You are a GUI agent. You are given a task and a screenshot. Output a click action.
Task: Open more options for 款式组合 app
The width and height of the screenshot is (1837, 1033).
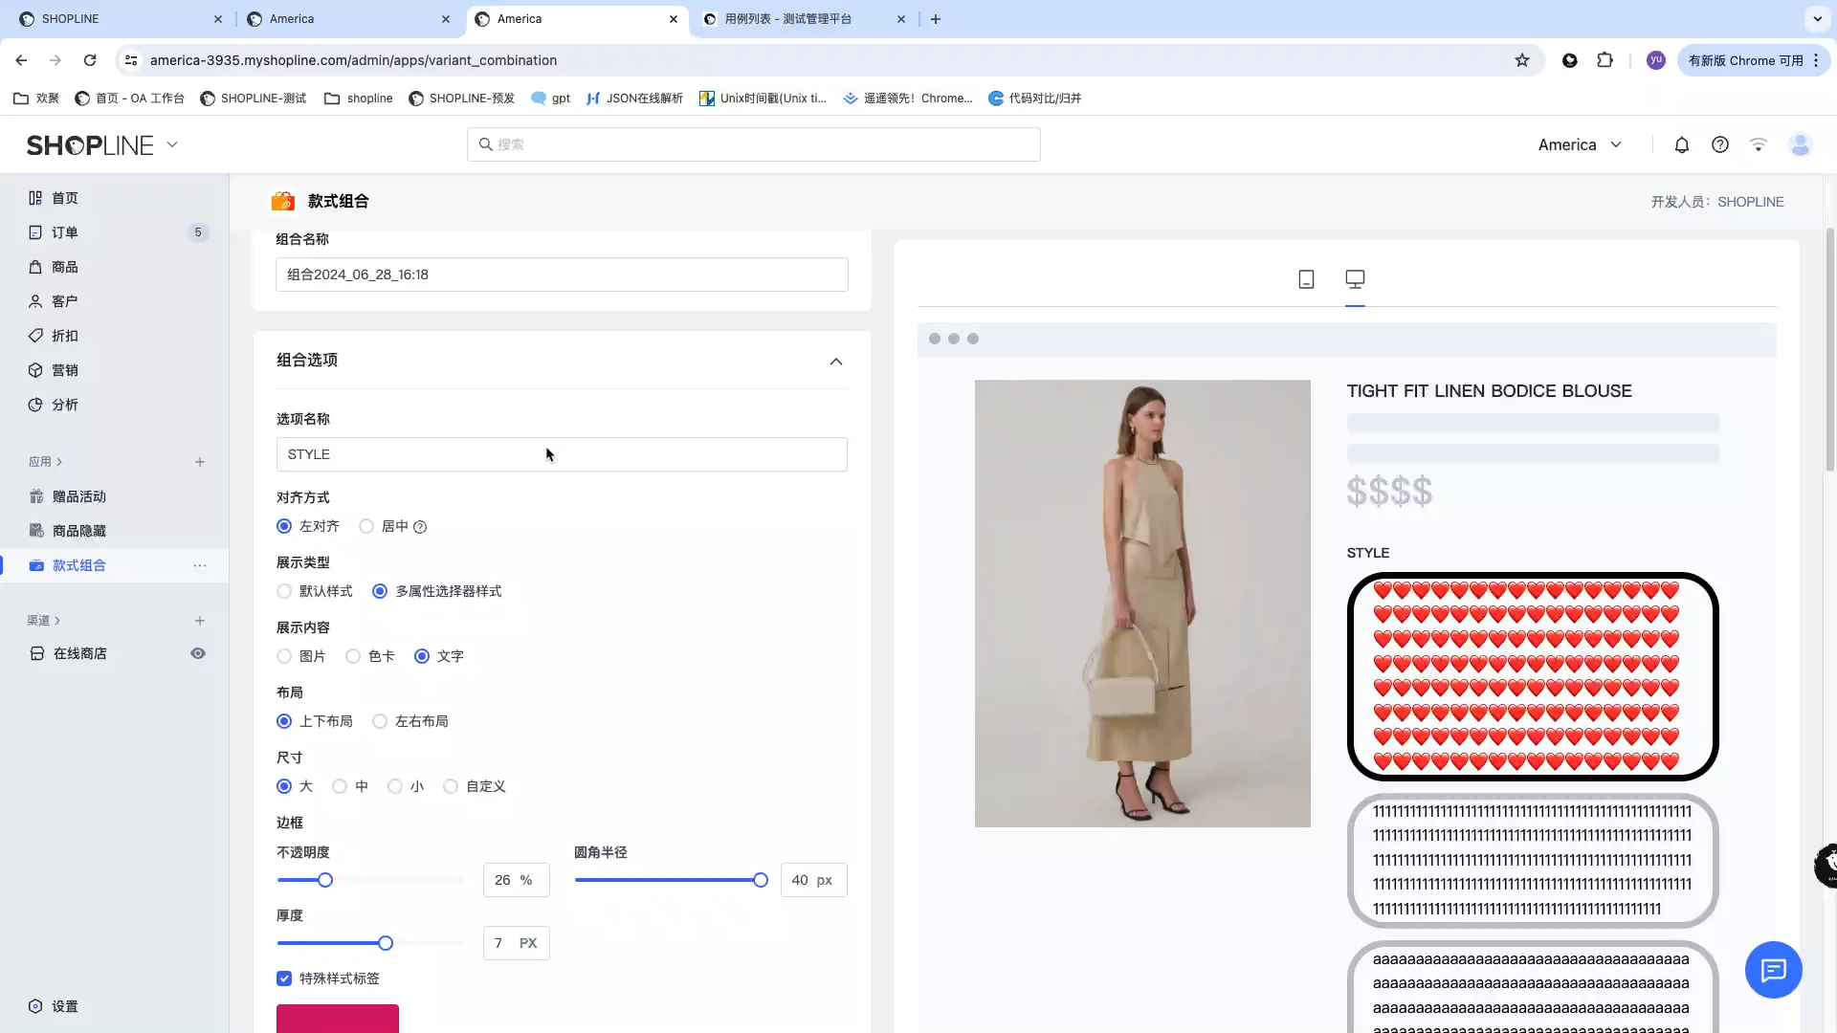[200, 565]
